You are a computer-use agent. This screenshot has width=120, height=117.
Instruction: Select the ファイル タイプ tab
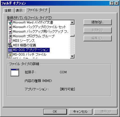tap(37, 10)
